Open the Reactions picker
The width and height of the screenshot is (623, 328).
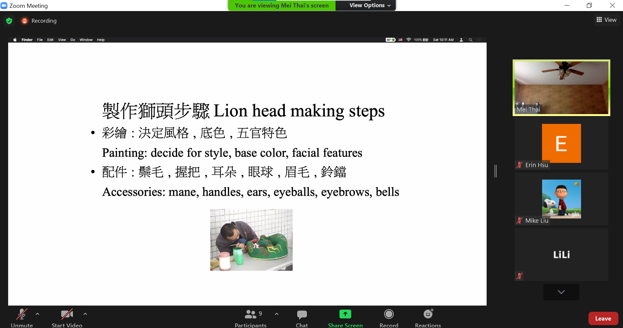coord(428,314)
